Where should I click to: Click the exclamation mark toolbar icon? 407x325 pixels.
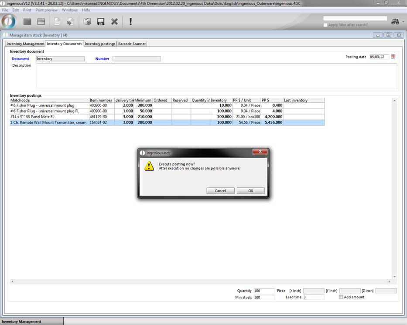point(130,21)
